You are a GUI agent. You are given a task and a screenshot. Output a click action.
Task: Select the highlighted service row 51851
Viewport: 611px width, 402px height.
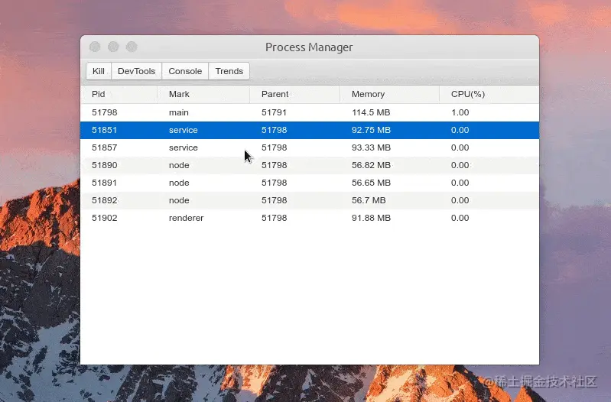[310, 130]
